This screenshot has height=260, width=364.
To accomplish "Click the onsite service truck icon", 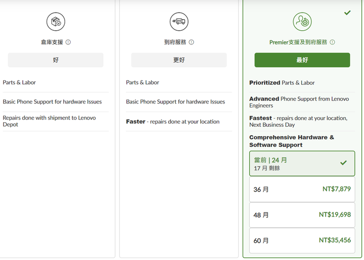I will (179, 22).
